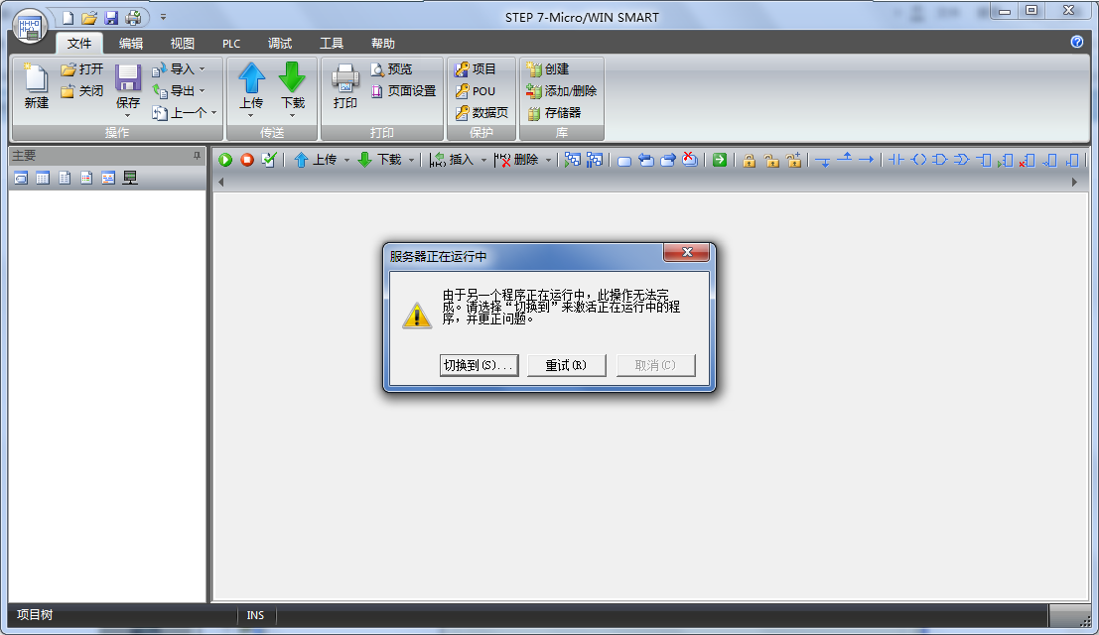Expand the 导出 (Export) dropdown
The image size is (1099, 635).
tap(202, 91)
